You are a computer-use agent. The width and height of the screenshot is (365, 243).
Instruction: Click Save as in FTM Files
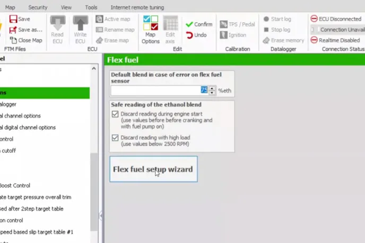(x=13, y=30)
